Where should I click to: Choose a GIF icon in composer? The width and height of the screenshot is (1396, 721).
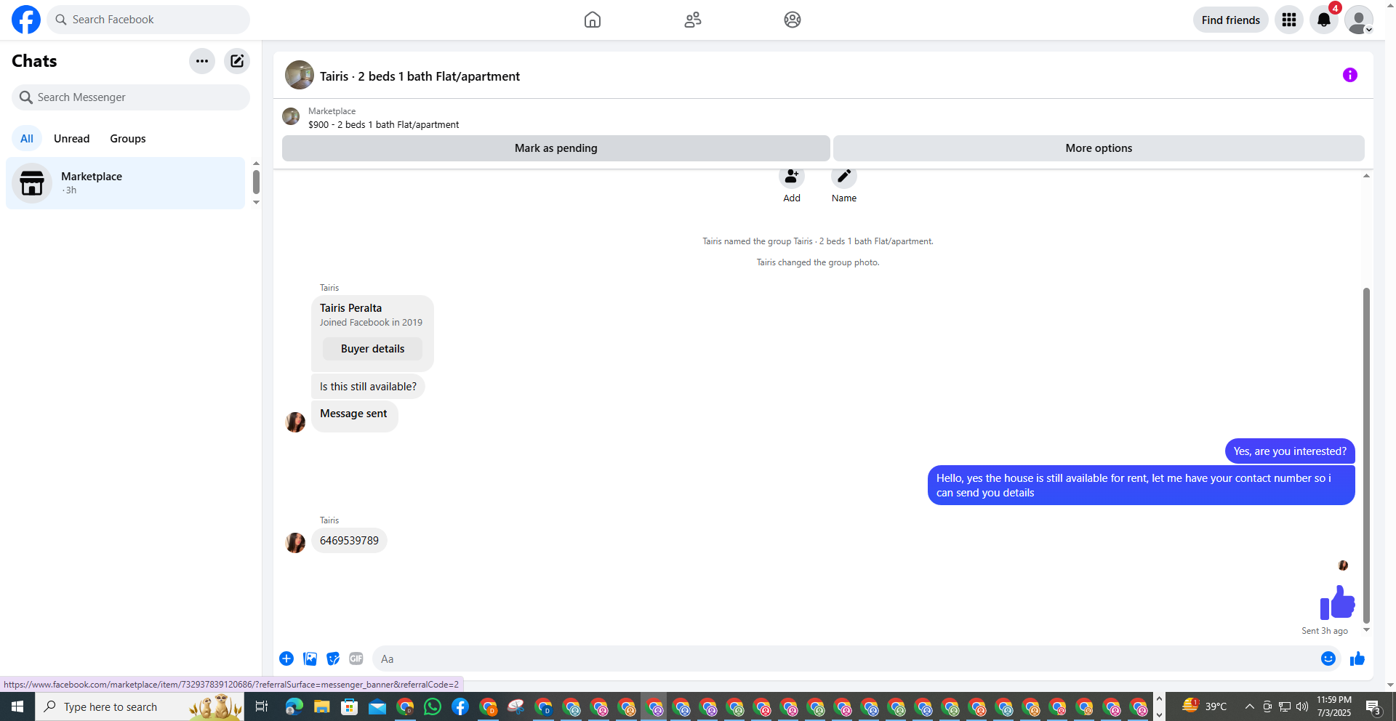(356, 658)
